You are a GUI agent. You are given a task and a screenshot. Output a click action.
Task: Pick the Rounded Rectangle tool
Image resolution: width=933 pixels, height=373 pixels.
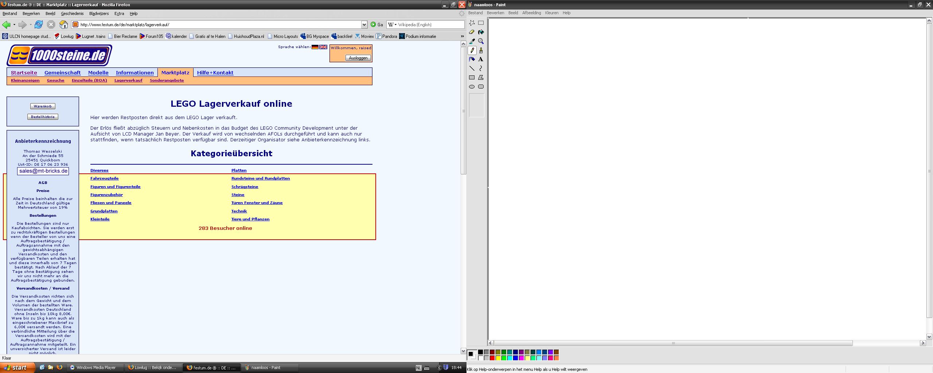481,87
